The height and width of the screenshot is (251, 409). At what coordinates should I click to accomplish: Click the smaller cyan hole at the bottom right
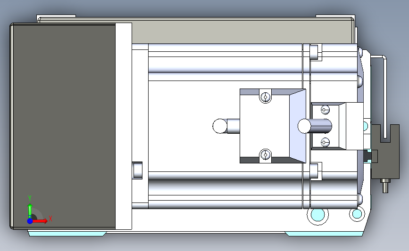coord(357,214)
